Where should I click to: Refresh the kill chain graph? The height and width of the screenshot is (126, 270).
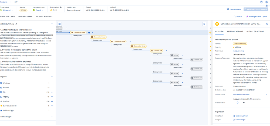[x=204, y=24]
